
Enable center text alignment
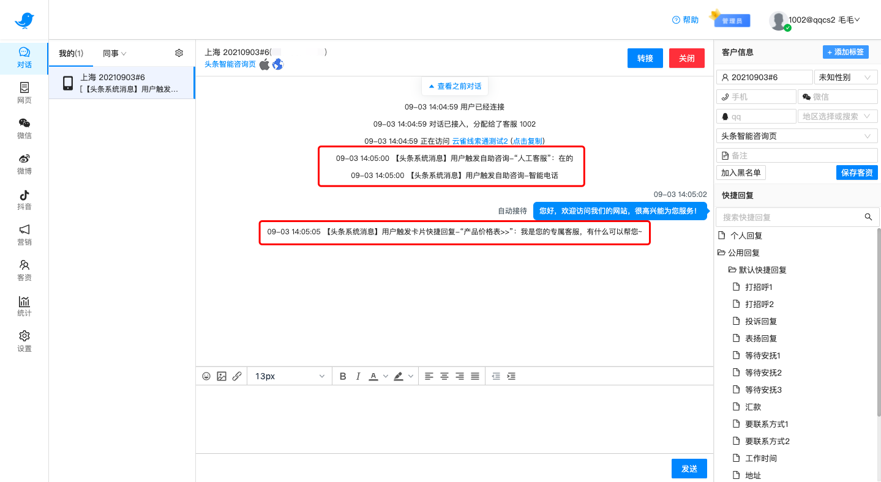click(x=444, y=376)
